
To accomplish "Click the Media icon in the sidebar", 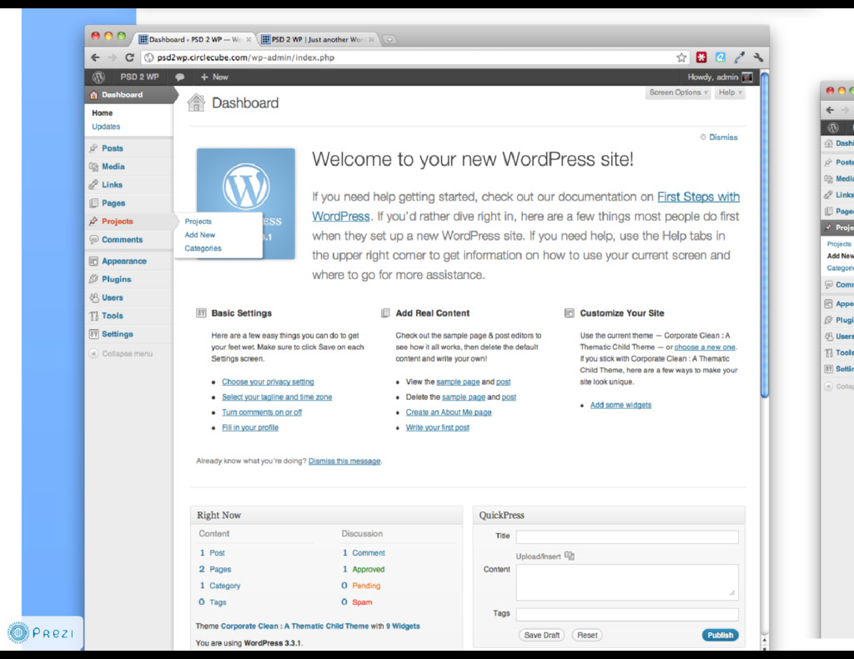I will click(93, 167).
